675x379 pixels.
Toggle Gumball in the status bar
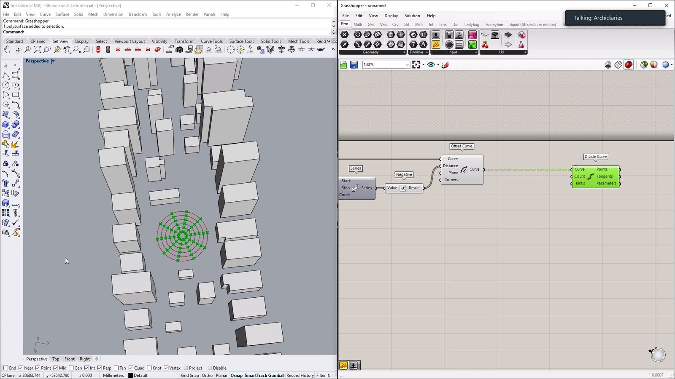tap(276, 375)
